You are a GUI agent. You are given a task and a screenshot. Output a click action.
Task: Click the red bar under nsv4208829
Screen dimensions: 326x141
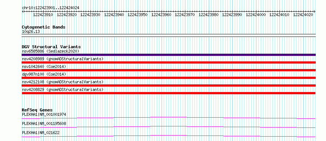pyautogui.click(x=168, y=93)
